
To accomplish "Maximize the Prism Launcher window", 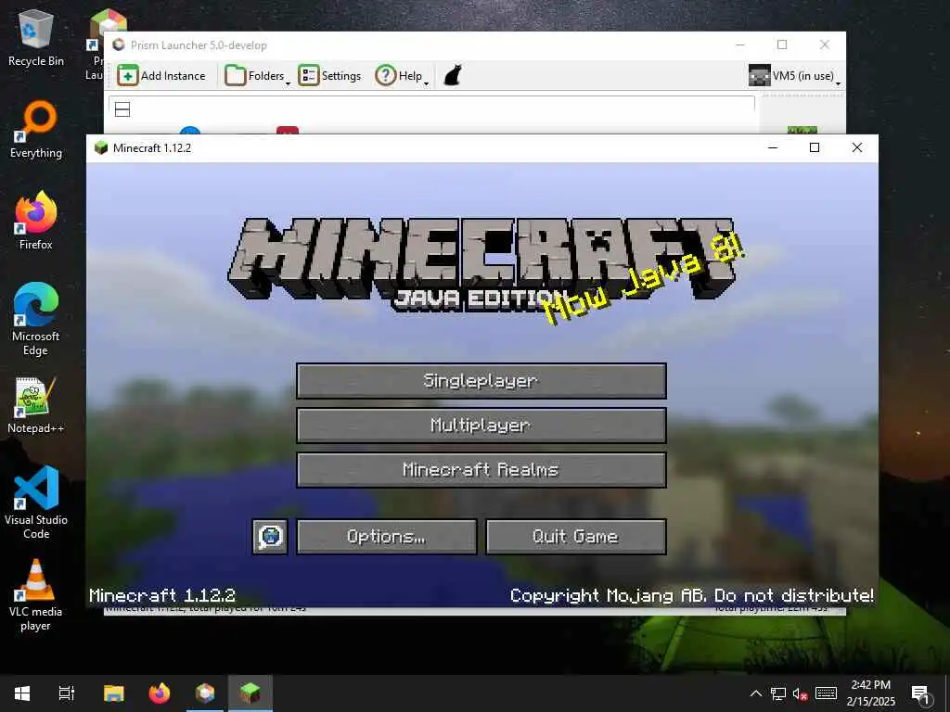I will (782, 44).
